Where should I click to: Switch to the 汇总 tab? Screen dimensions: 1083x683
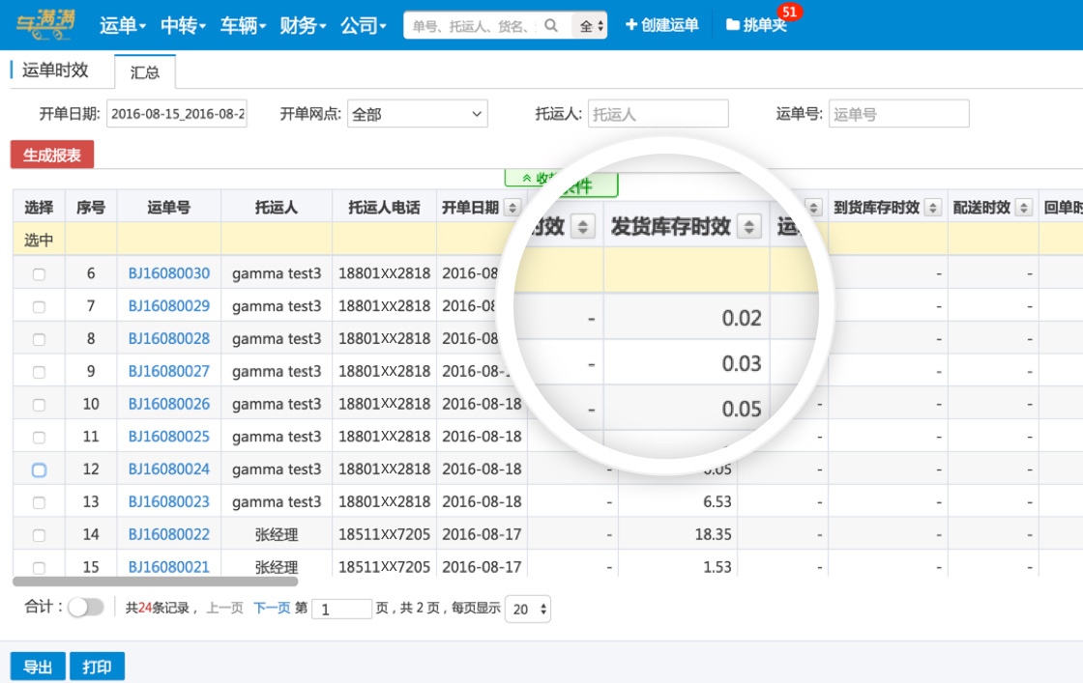(145, 71)
